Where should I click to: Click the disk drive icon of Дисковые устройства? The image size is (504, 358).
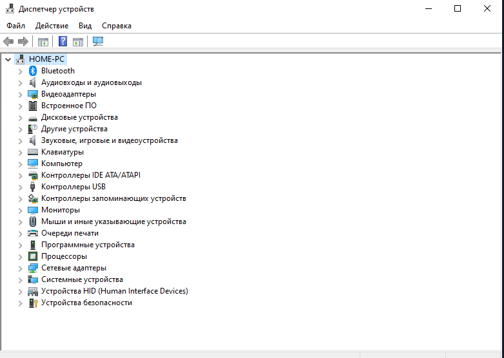pos(33,118)
